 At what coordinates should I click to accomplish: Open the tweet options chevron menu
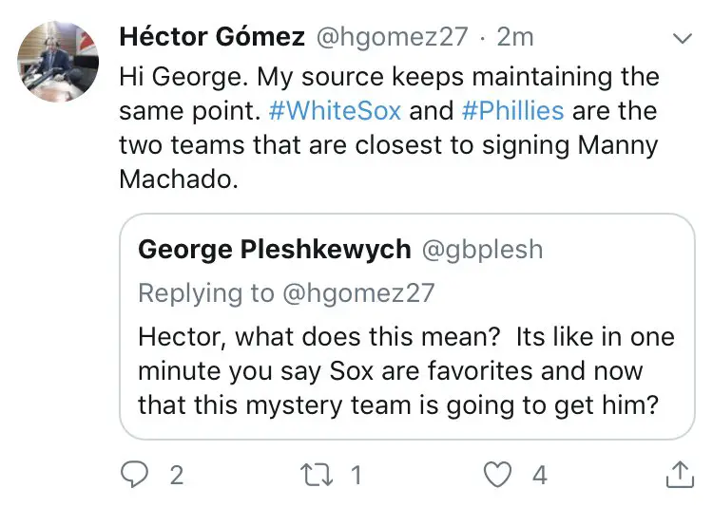pyautogui.click(x=682, y=39)
